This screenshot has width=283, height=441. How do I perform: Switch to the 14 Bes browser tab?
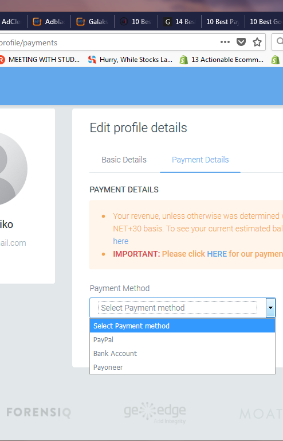tap(180, 22)
